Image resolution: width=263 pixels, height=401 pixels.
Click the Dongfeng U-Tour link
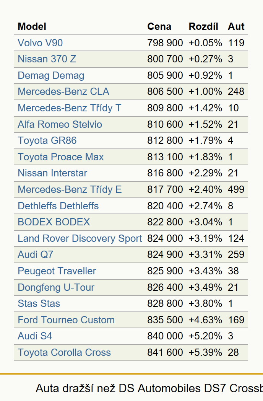[x=56, y=287]
